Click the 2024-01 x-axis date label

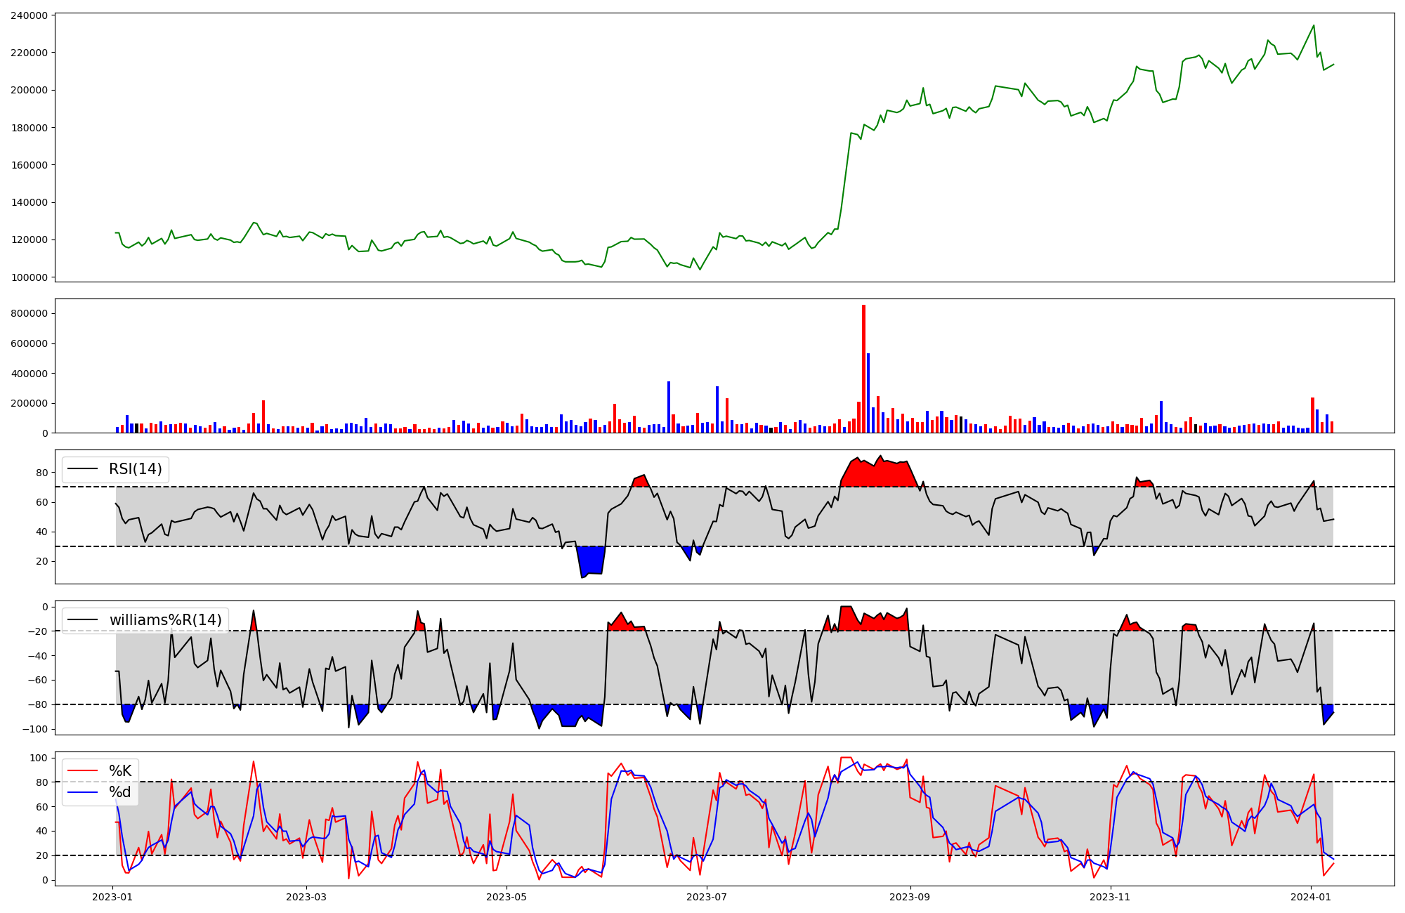point(1312,897)
